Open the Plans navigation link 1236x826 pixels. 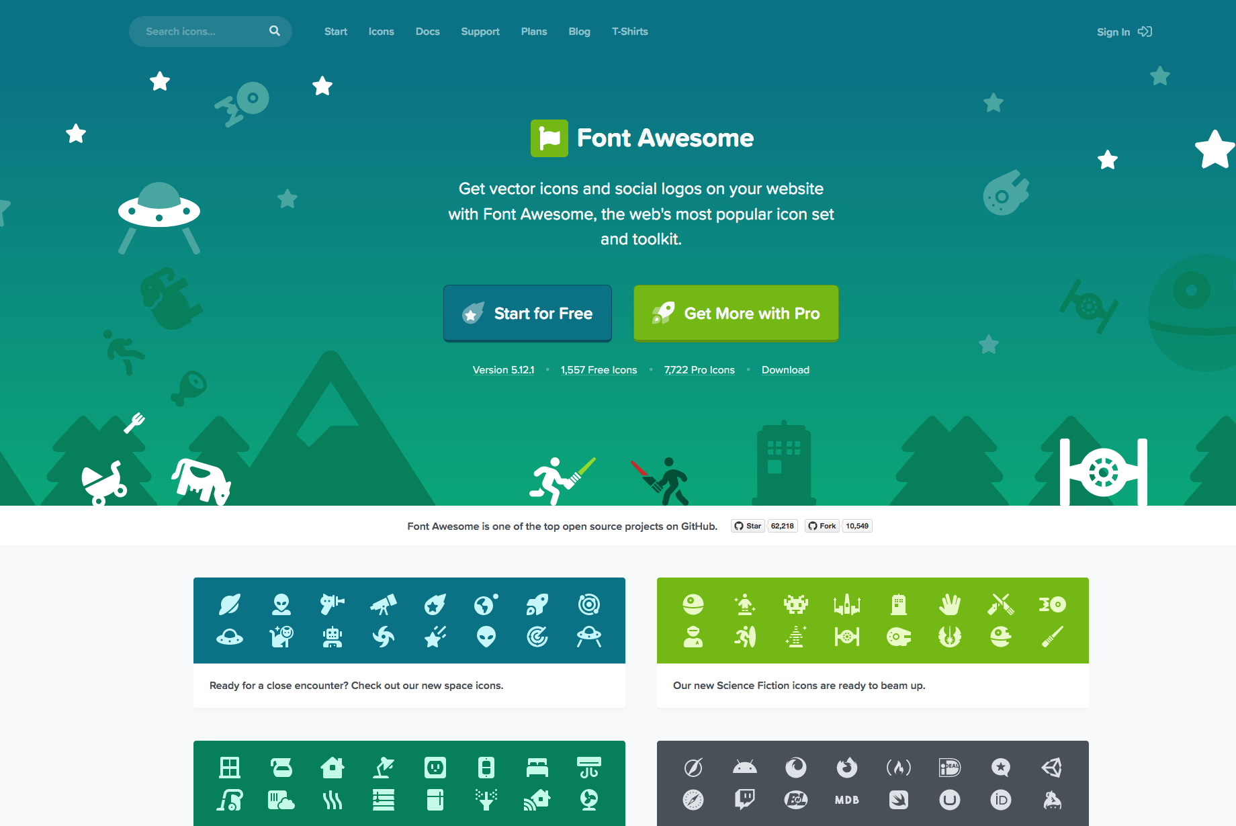coord(534,32)
